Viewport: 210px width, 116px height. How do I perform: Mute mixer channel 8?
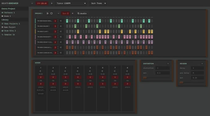(x=127, y=71)
